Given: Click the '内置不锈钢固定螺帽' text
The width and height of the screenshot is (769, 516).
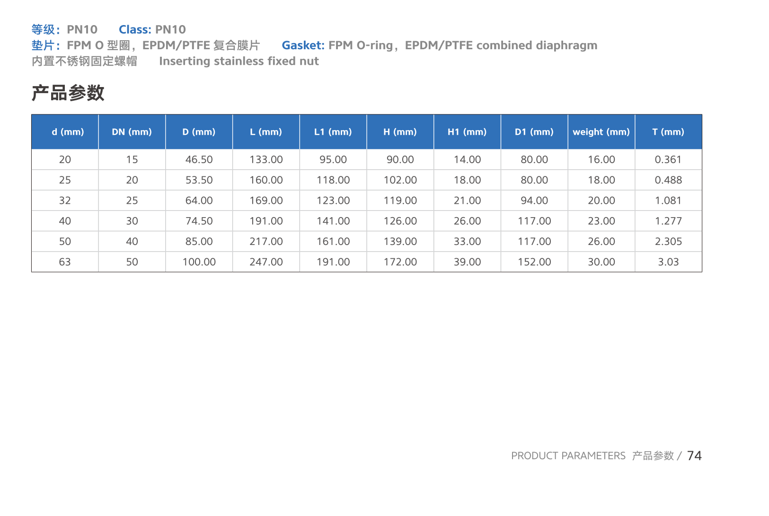Looking at the screenshot, I should pyautogui.click(x=84, y=61).
